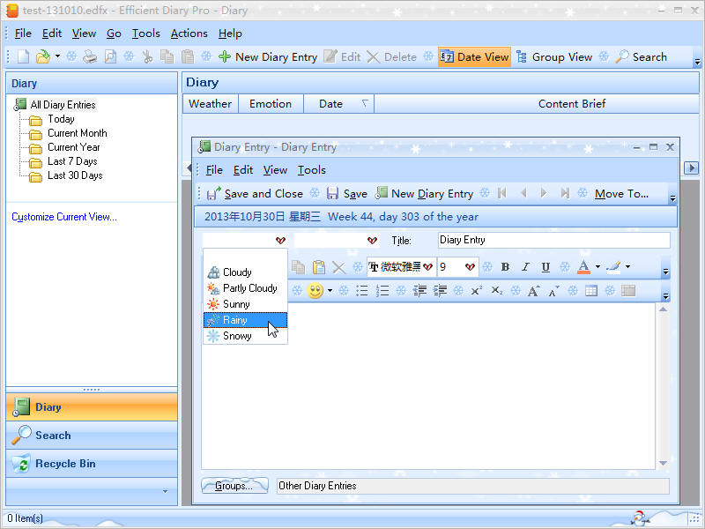Insert a table using the table icon

pyautogui.click(x=591, y=291)
